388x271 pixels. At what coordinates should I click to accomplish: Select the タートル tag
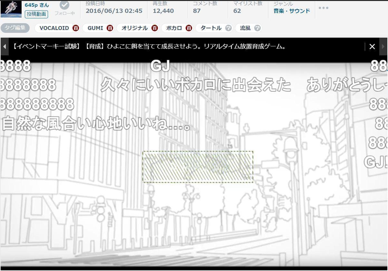[211, 28]
